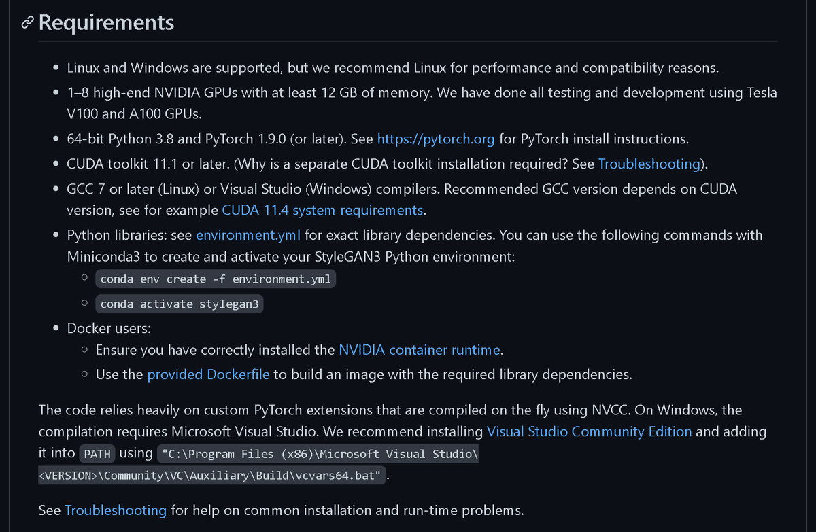Open Troubleshooting link in the last paragraph

click(116, 510)
